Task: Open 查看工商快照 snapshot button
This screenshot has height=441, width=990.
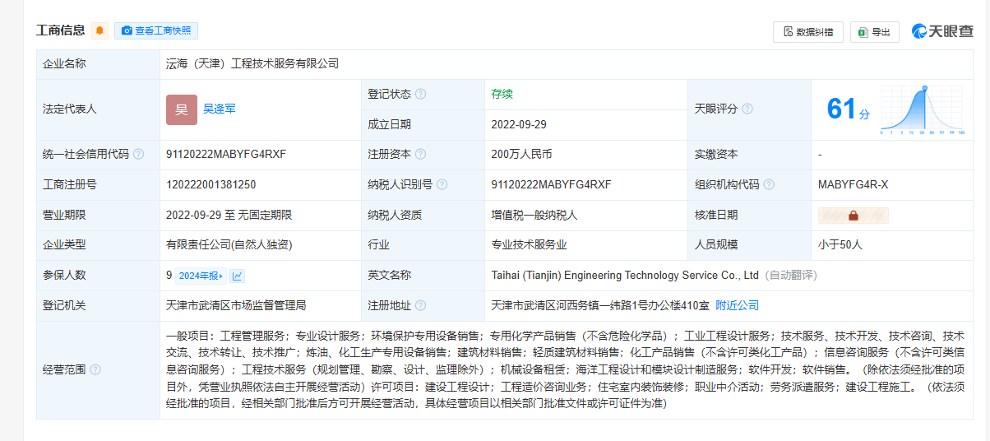Action: (x=156, y=30)
